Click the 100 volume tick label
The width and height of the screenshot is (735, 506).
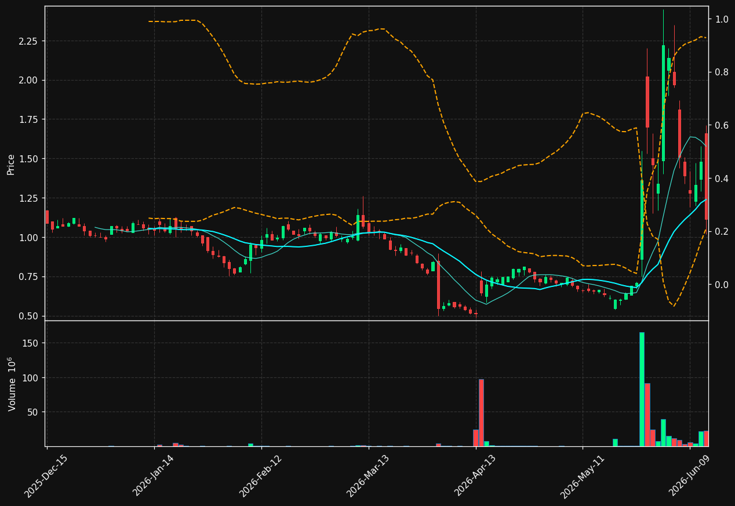click(31, 378)
